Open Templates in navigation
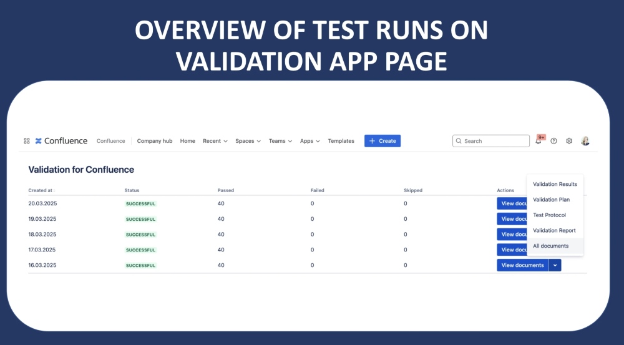The image size is (624, 345). pos(341,141)
